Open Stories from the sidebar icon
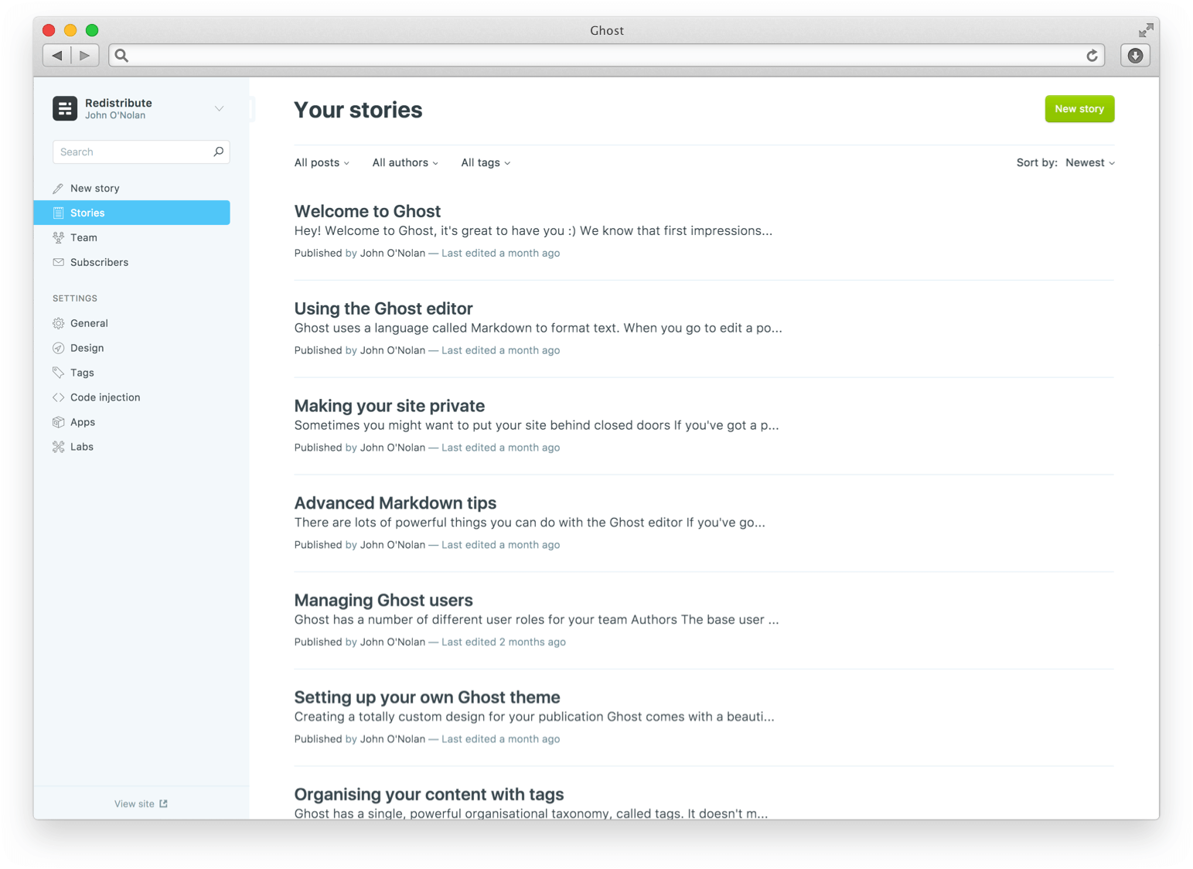The height and width of the screenshot is (869, 1193). click(58, 213)
